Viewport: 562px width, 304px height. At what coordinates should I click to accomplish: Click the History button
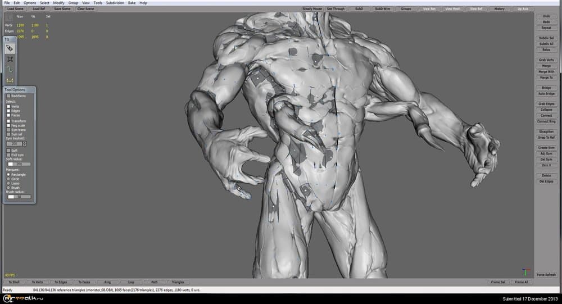[x=499, y=8]
